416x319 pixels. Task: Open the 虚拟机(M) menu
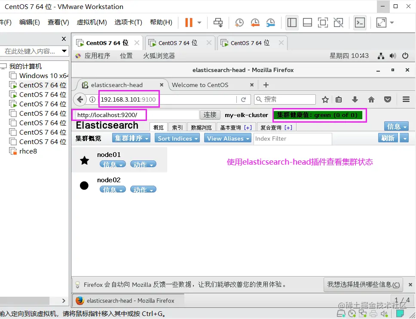point(92,22)
